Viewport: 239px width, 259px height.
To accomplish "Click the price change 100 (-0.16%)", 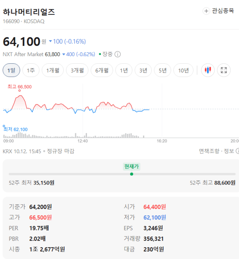I will coord(68,41).
